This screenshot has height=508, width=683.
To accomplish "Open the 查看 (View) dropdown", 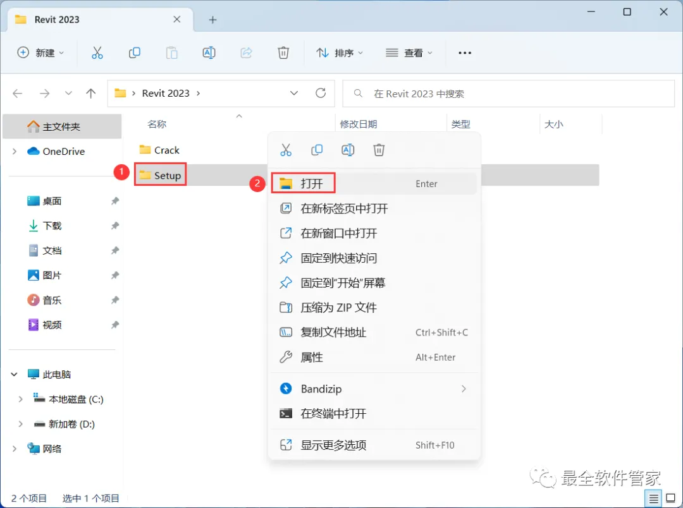I will tap(409, 52).
